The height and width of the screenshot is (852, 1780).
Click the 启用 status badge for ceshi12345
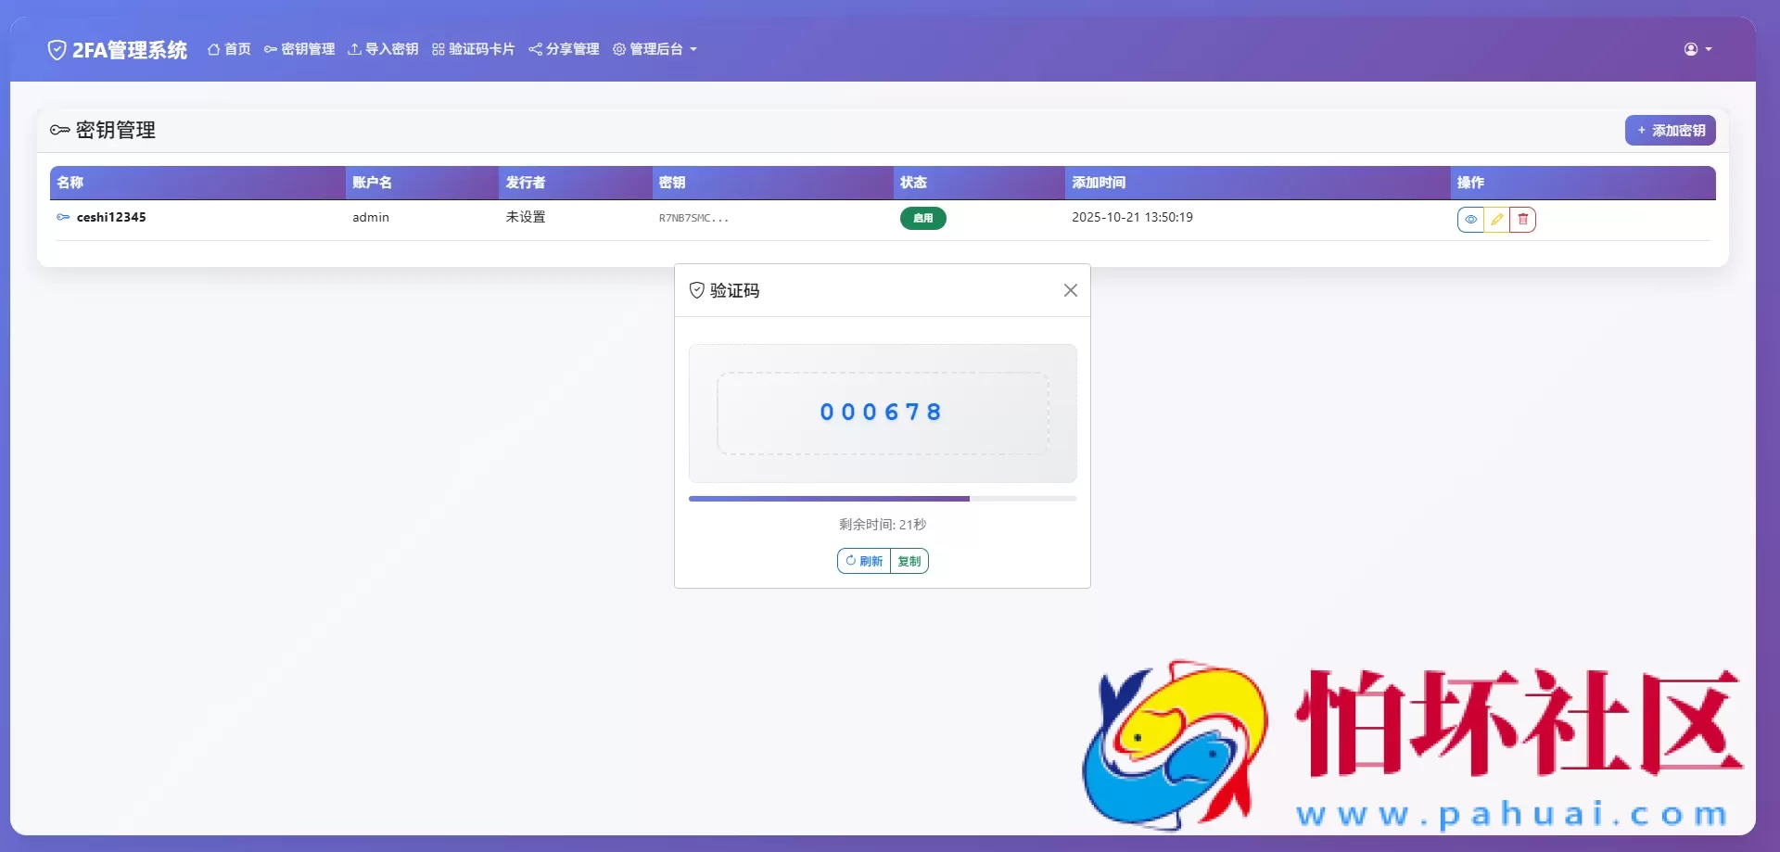tap(923, 219)
